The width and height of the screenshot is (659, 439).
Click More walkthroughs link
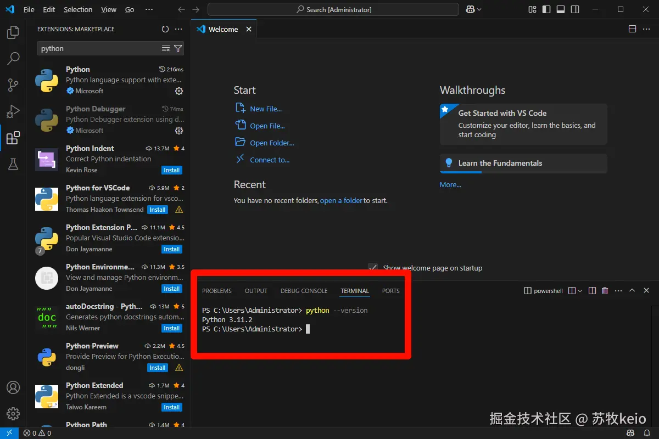coord(450,184)
